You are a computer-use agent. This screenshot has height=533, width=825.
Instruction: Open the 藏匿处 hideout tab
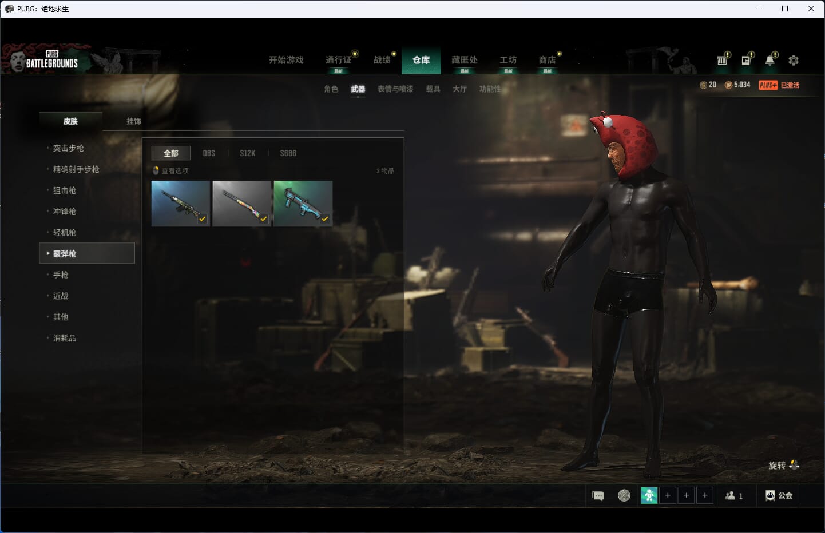[x=464, y=60]
